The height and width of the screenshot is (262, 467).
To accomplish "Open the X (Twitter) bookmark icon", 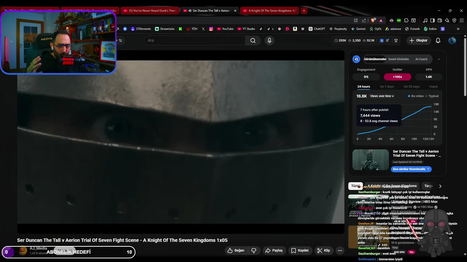I will click(203, 29).
